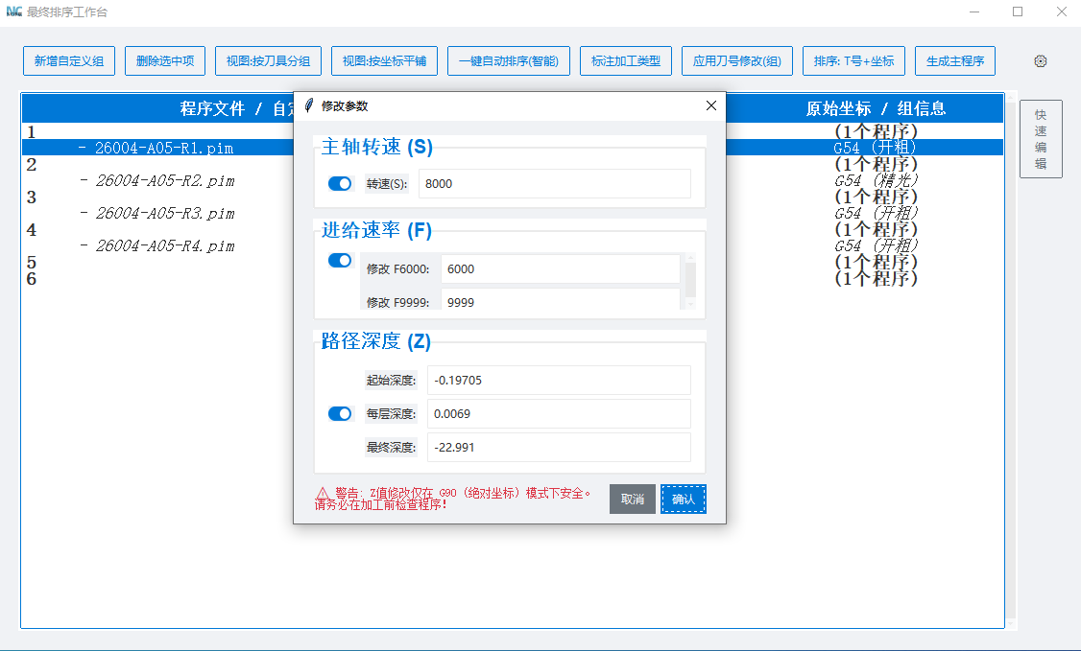1081x651 pixels.
Task: Open the 快速编辑 quick edit panel
Action: point(1041,137)
